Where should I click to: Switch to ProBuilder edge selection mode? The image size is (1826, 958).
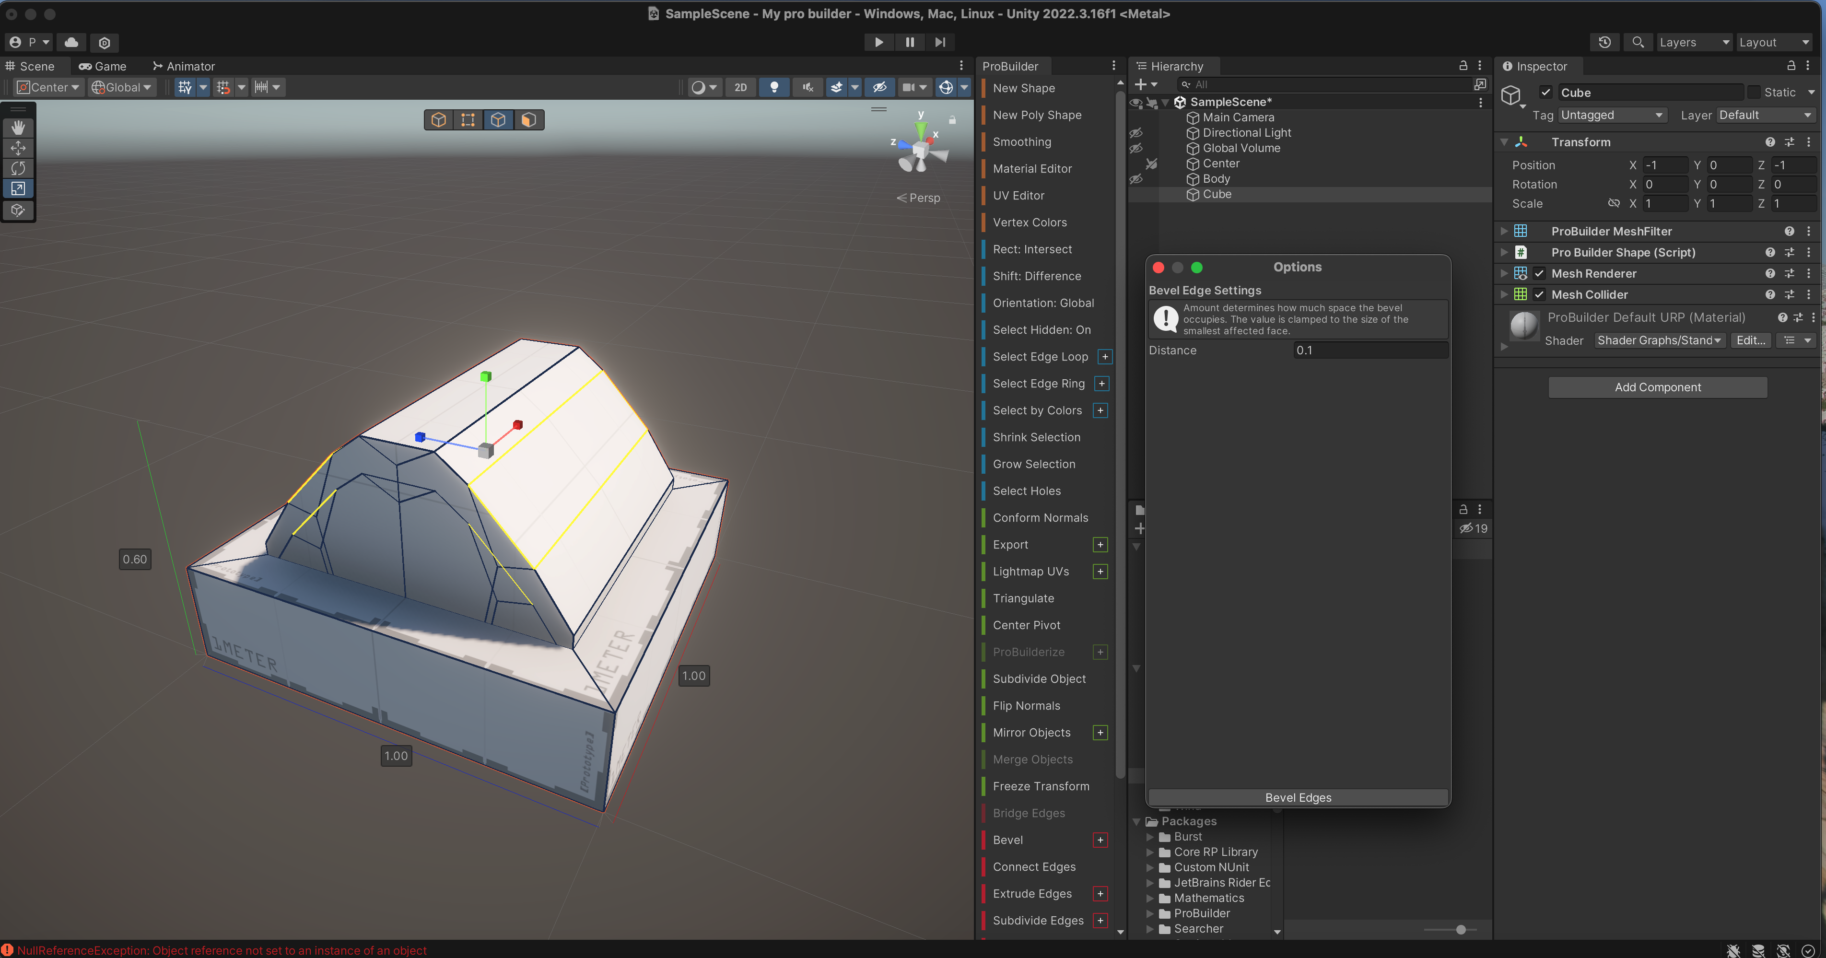498,120
